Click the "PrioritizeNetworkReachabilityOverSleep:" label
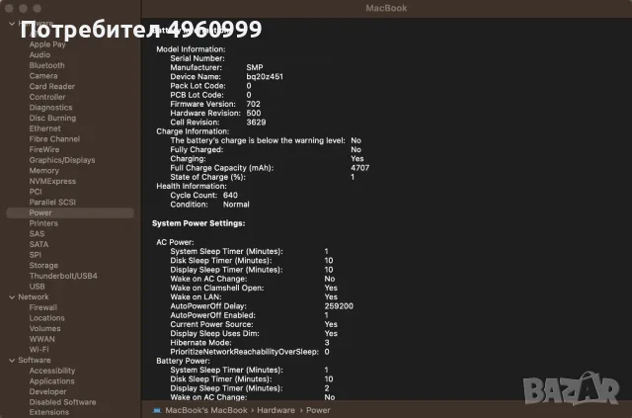Screen dimensions: 632x418 tap(244, 352)
